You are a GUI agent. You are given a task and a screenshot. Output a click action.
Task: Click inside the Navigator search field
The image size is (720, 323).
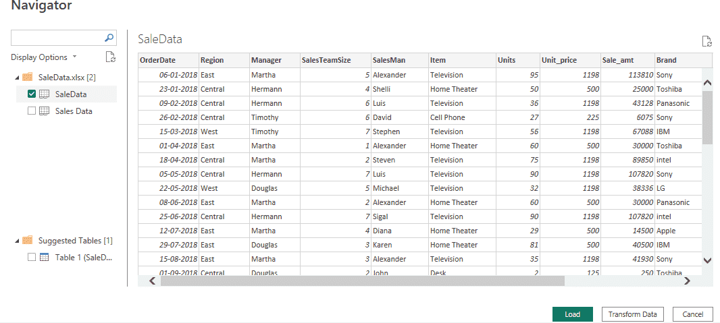point(57,38)
